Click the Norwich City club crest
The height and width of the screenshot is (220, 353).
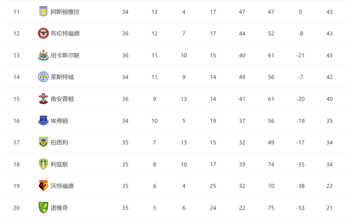43,208
